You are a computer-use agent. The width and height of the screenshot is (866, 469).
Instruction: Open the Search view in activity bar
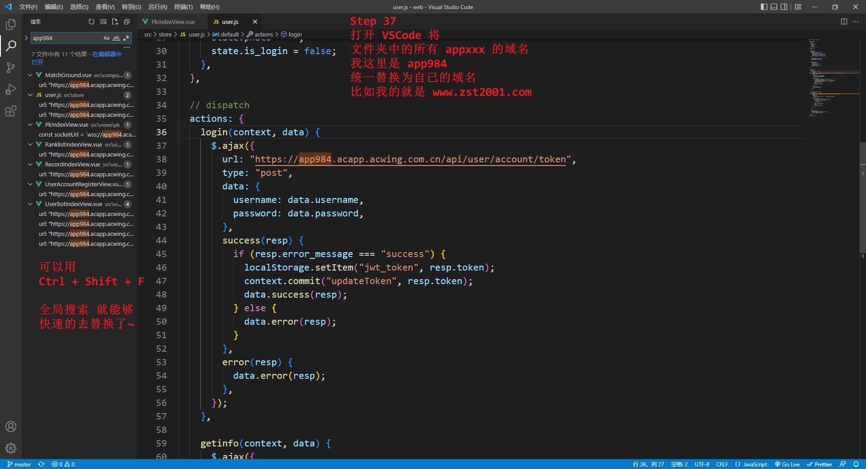[x=11, y=46]
